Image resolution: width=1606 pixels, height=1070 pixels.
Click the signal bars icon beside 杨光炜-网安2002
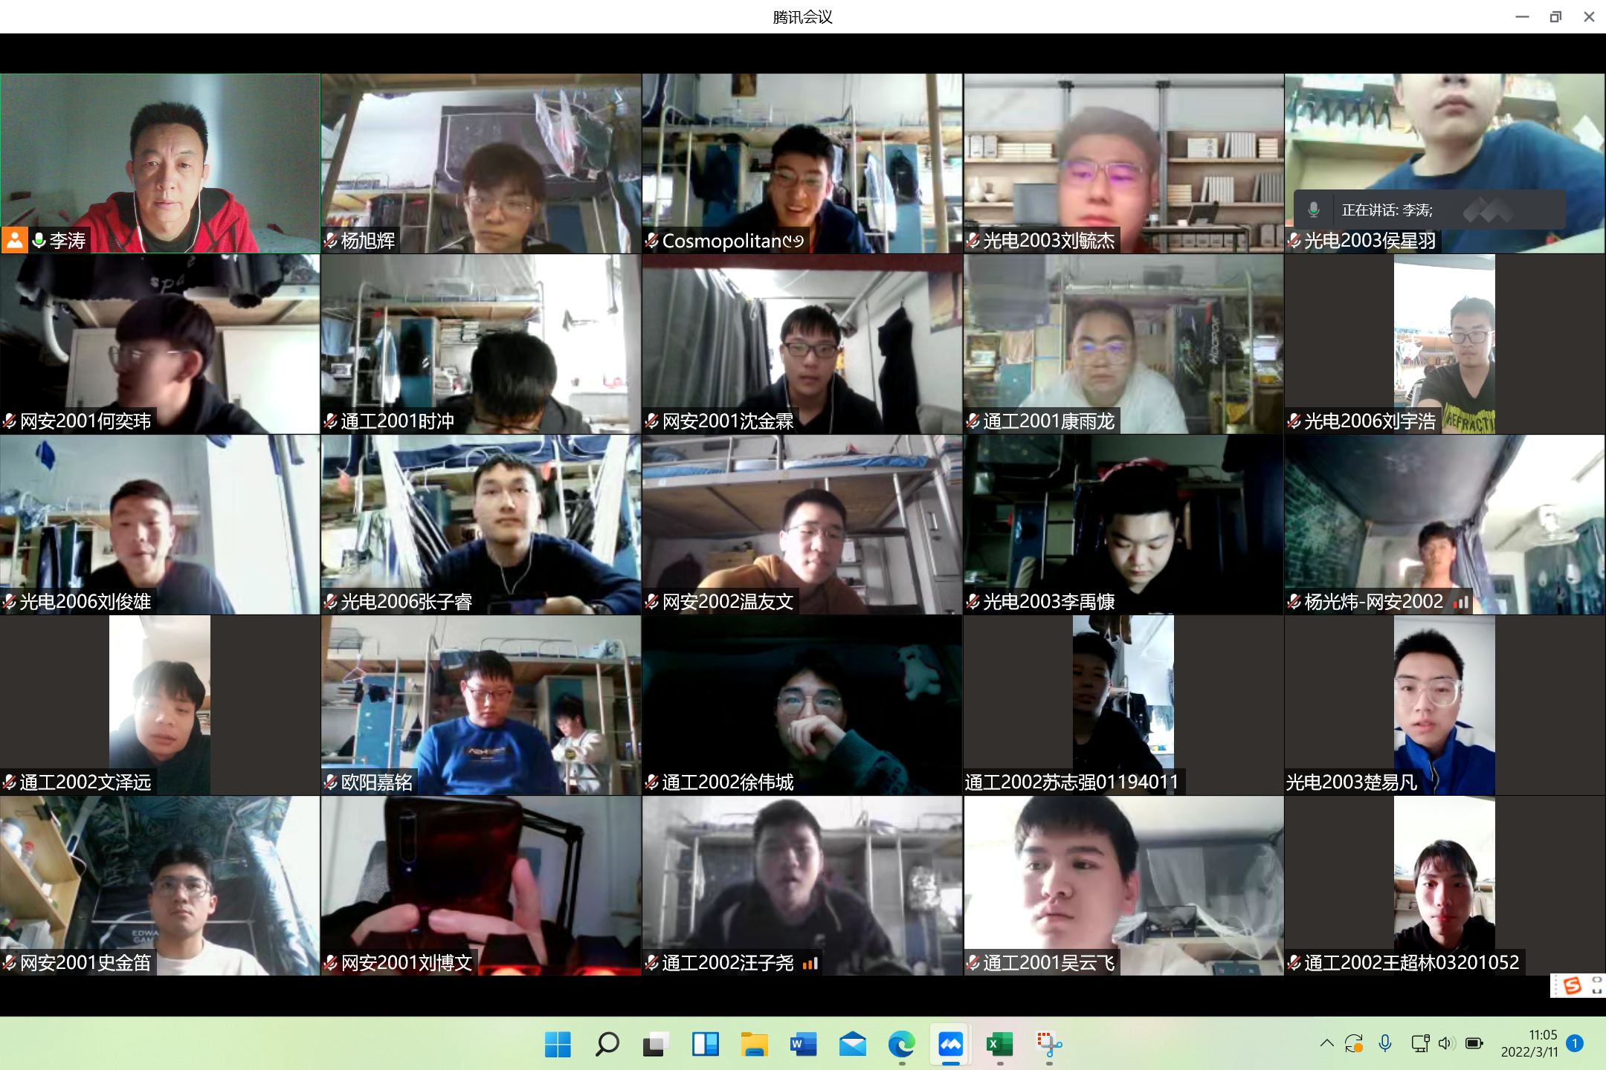1461,602
